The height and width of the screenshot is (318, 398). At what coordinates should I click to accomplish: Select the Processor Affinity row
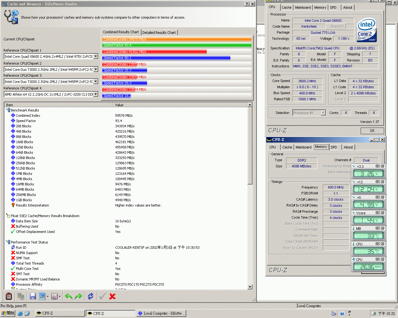tap(126, 284)
